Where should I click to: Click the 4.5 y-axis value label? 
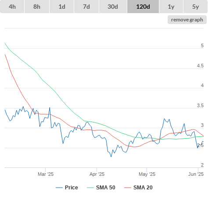point(200,66)
